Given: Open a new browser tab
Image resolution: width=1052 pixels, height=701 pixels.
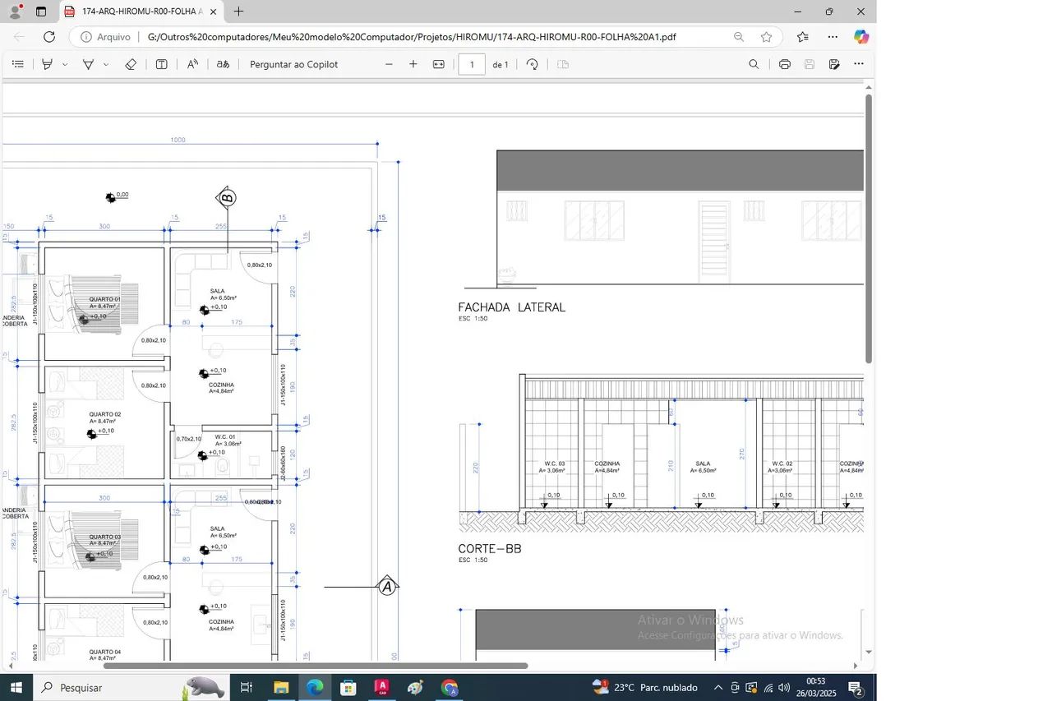Looking at the screenshot, I should click(x=238, y=12).
